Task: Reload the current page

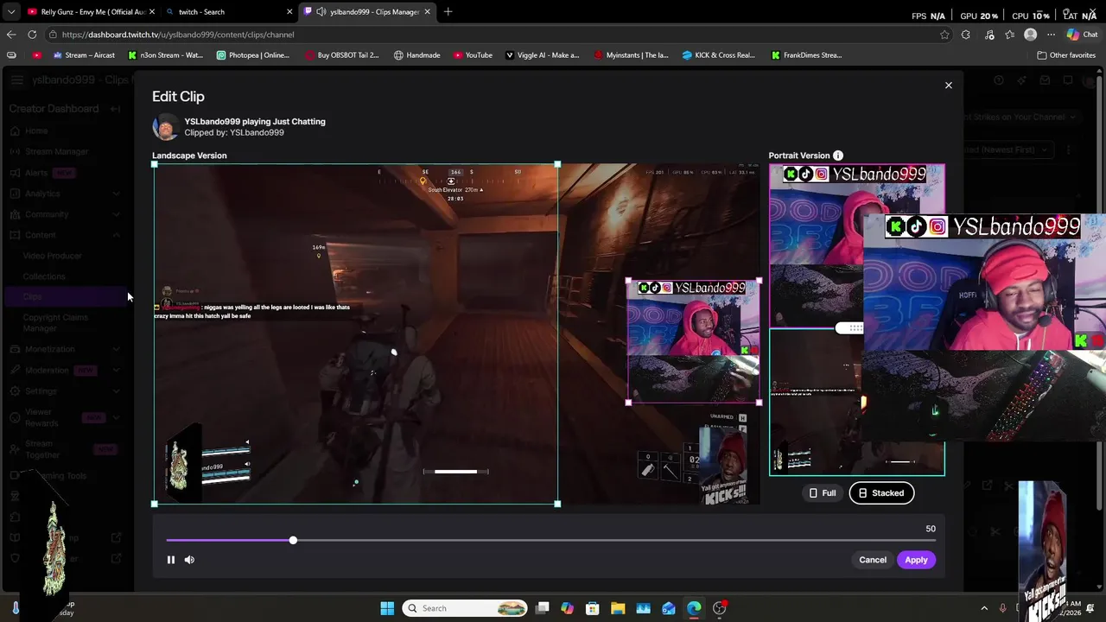Action: [32, 35]
